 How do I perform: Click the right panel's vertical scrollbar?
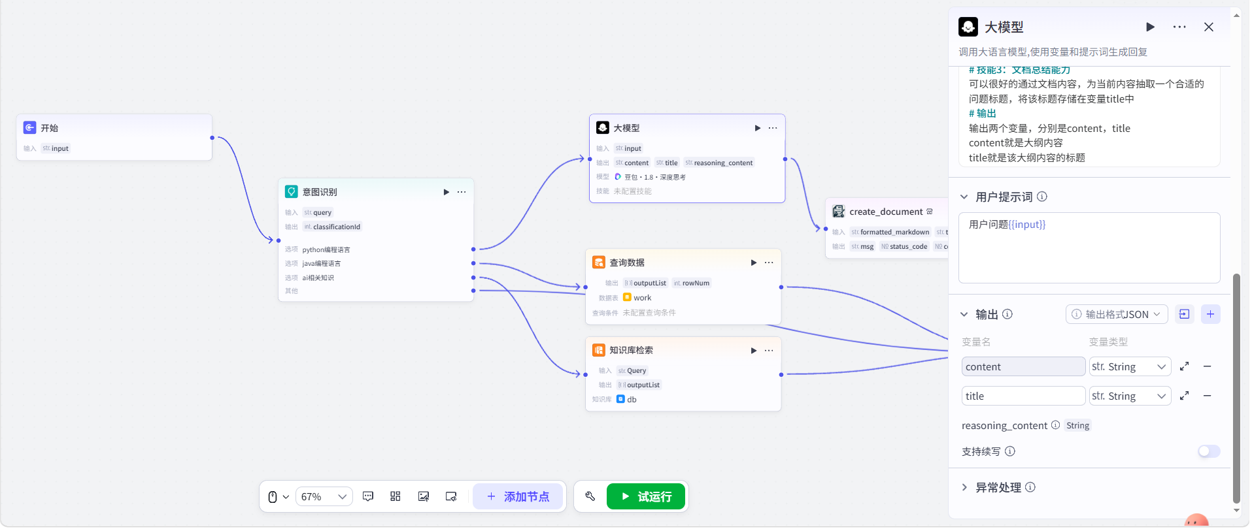coord(1236,389)
